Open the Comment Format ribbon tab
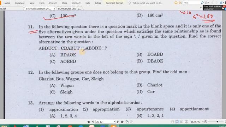Screen dimensions: 226x127 tap(114, 3)
